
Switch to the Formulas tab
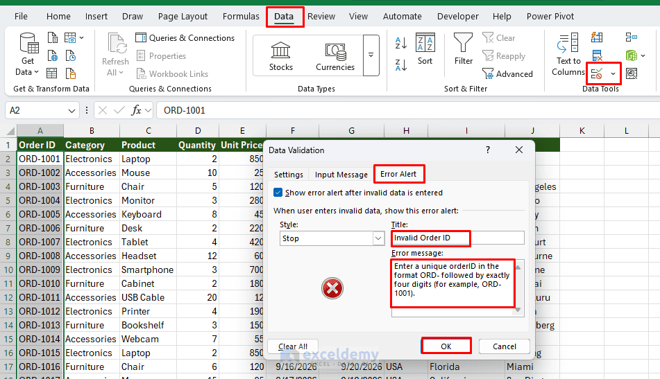point(241,17)
